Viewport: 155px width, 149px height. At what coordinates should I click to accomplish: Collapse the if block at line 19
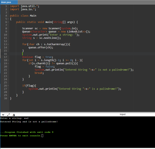(8, 63)
